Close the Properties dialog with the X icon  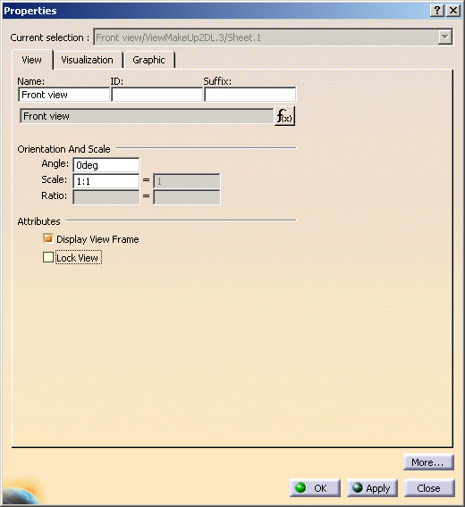click(x=453, y=11)
